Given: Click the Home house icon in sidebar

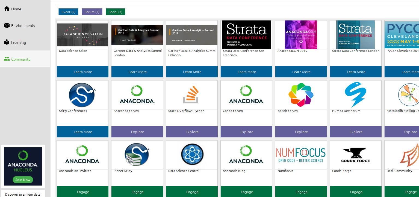Looking at the screenshot, I should coord(7,8).
